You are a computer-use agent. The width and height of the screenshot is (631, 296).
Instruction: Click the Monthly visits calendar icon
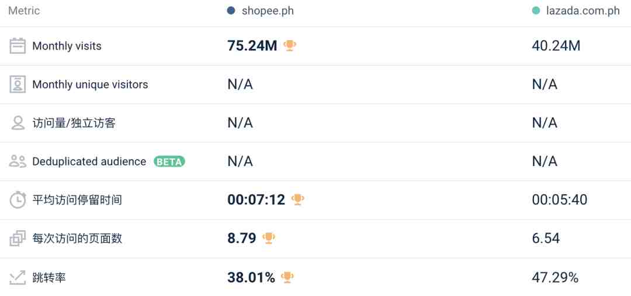(18, 45)
